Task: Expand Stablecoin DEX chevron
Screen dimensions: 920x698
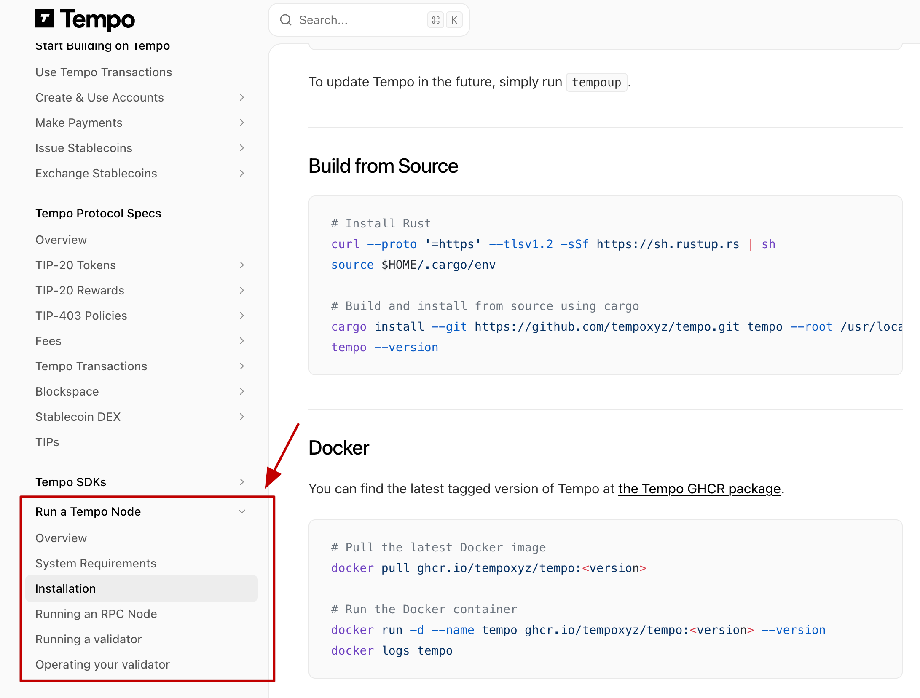Action: point(241,417)
